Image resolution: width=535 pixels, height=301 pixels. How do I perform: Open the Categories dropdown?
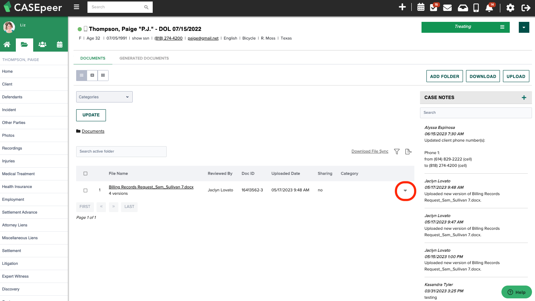pyautogui.click(x=104, y=97)
